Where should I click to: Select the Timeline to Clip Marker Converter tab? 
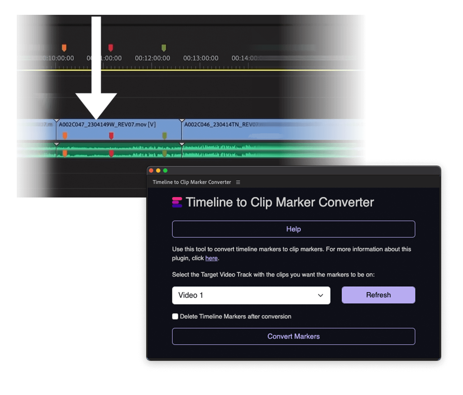point(192,182)
